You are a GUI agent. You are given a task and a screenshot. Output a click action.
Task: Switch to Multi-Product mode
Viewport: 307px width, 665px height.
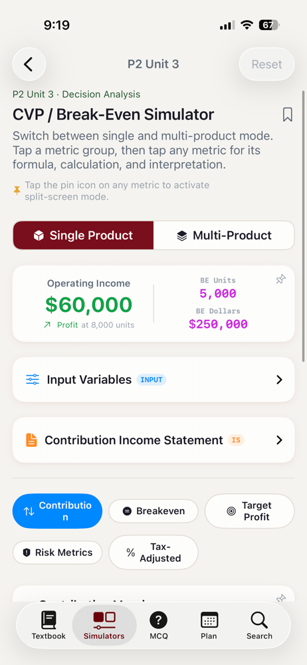224,235
